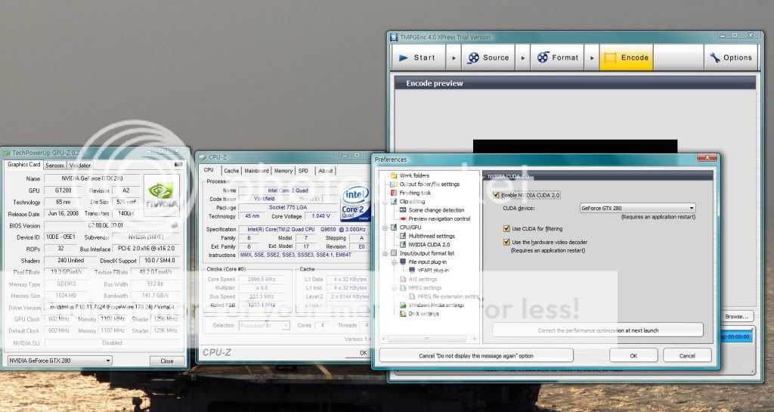Click Browse button in TMPGEnc window
Viewport: 774px width, 412px height.
coord(736,316)
